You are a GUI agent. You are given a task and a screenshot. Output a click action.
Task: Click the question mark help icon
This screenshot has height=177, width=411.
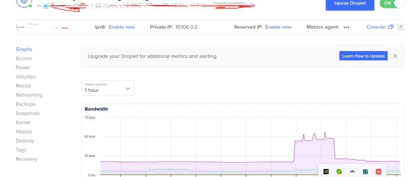point(400,27)
